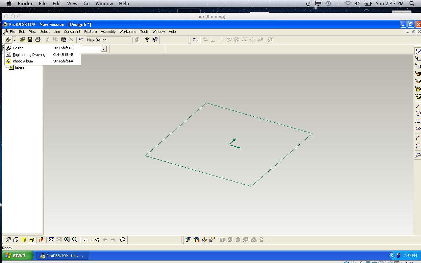The width and height of the screenshot is (421, 263).
Task: Expand the browser combo box dropdown arrow
Action: (104, 49)
